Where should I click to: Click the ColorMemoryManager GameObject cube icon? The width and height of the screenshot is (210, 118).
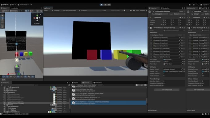(x=150, y=12)
